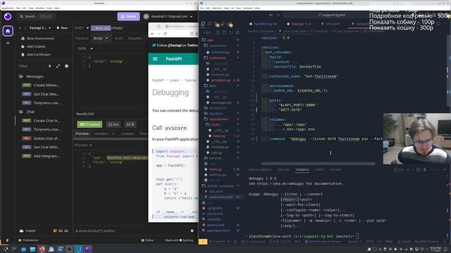Open the VS Code Explorer view icon
Image resolution: width=451 pixels, height=253 pixels.
click(203, 24)
